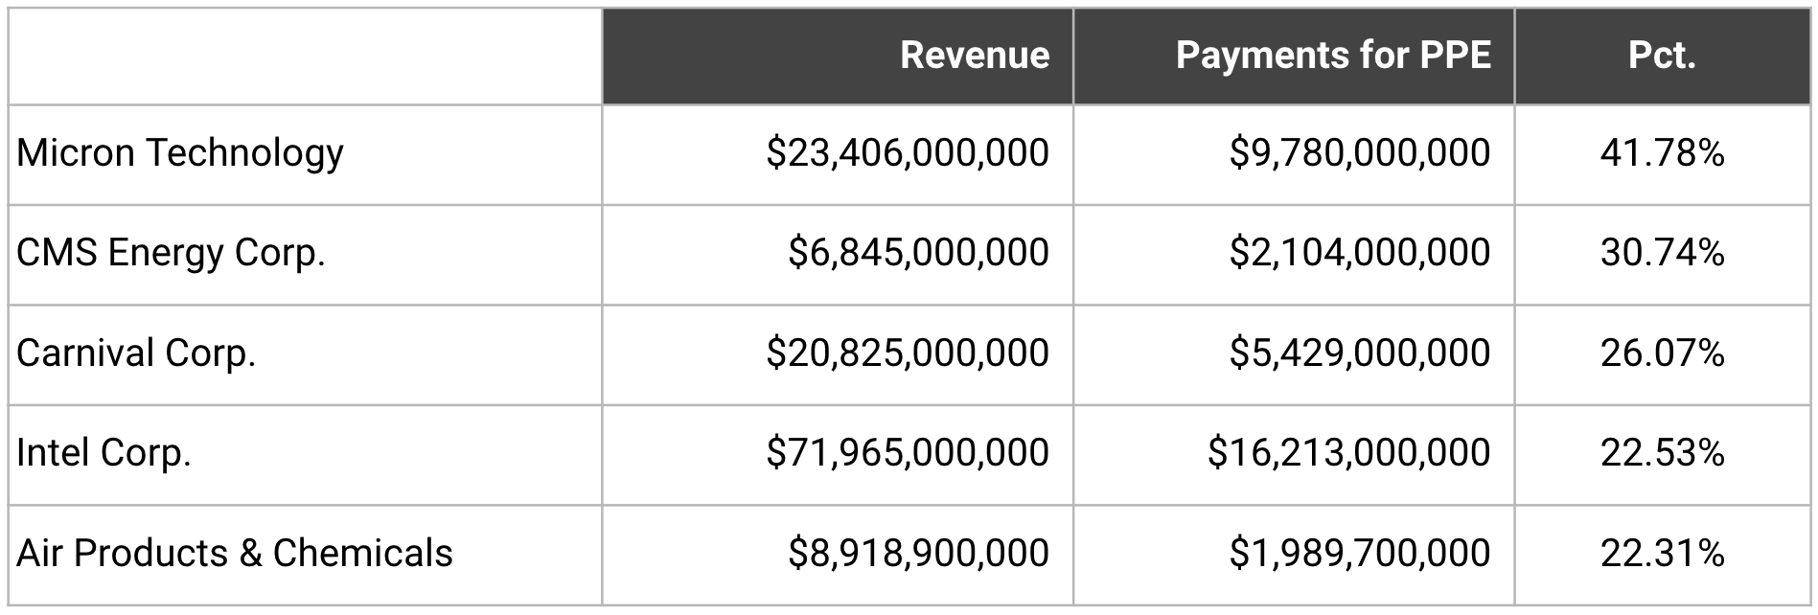Image resolution: width=1818 pixels, height=615 pixels.
Task: Select PPE payment $16,213,000,000 cell
Action: pos(1348,453)
